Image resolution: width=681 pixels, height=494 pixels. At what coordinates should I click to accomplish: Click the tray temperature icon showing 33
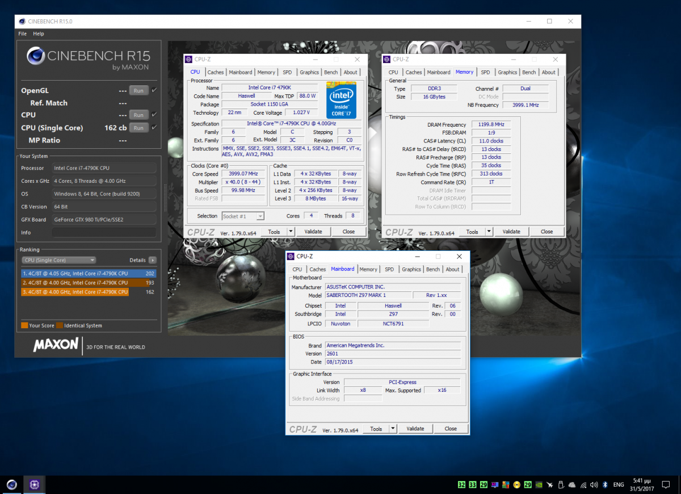(x=473, y=485)
